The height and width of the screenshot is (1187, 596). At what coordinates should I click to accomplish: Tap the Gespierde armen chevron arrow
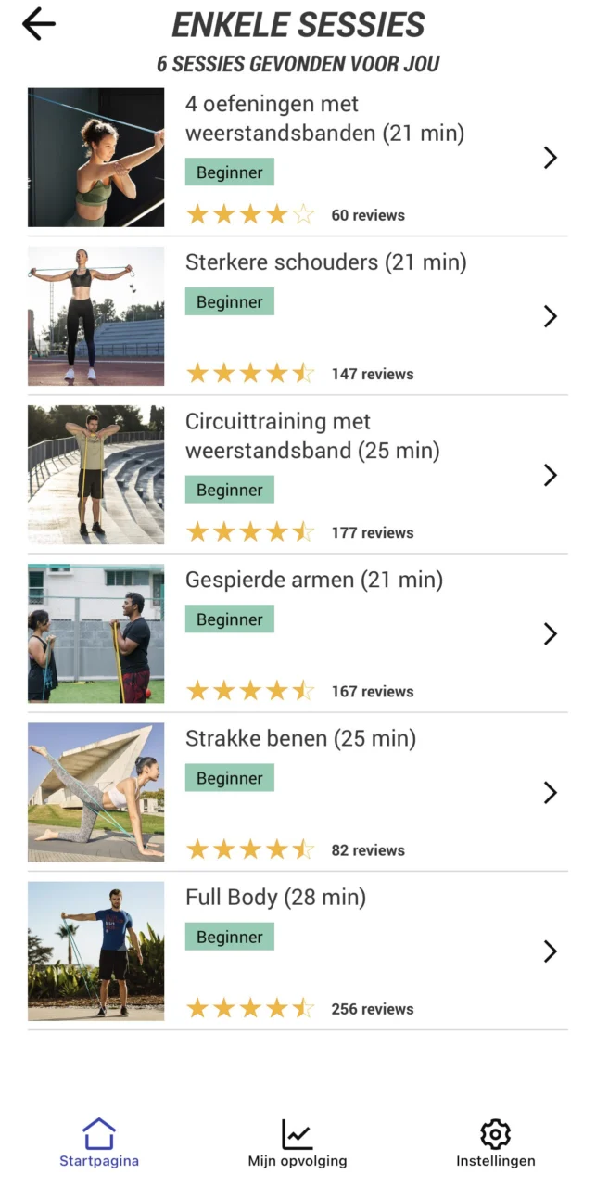pos(550,633)
